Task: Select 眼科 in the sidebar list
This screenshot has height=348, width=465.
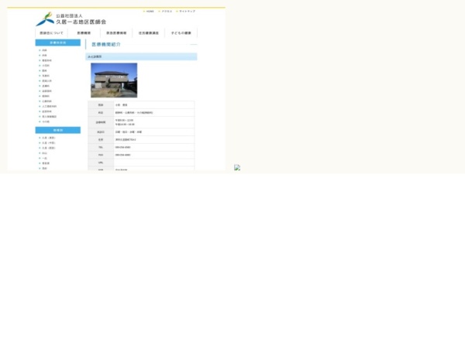Action: (x=45, y=71)
